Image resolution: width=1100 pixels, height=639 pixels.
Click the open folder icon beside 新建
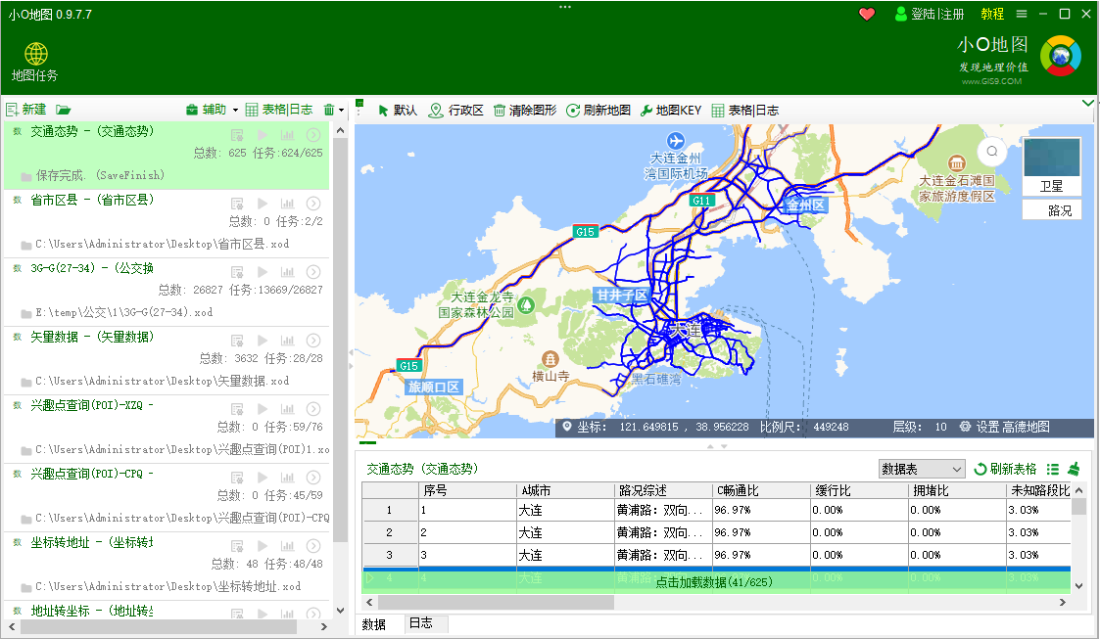point(63,110)
